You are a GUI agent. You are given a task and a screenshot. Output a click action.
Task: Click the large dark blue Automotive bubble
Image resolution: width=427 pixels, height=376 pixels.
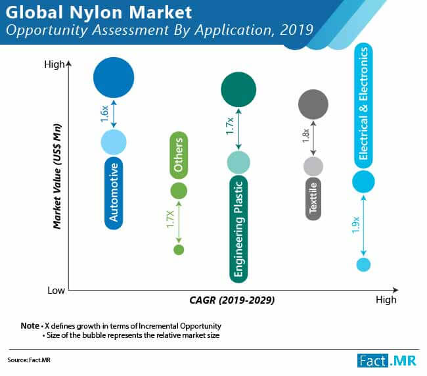click(114, 78)
